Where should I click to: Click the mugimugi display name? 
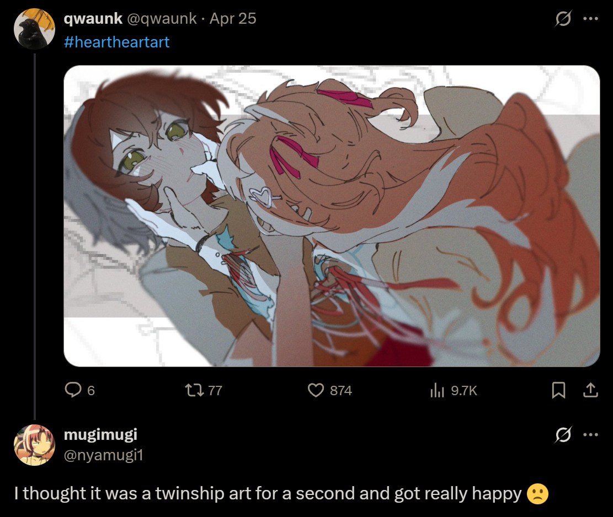pyautogui.click(x=100, y=434)
